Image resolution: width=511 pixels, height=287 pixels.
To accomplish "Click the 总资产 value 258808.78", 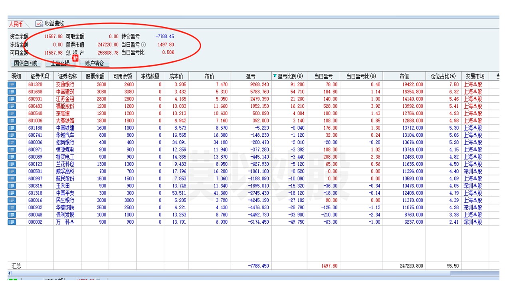I will 108,52.
